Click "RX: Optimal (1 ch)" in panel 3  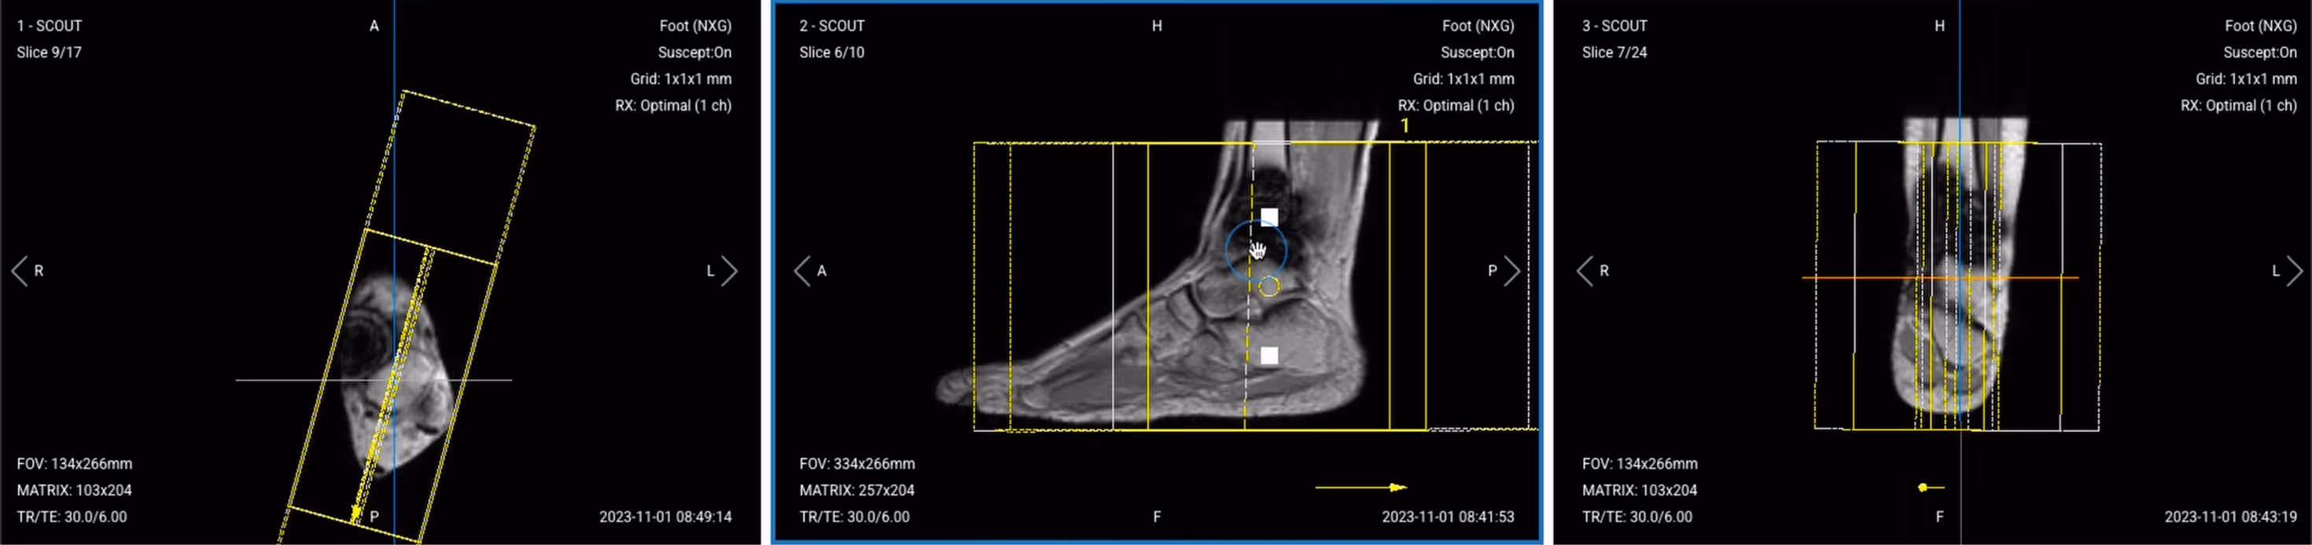coord(2238,105)
